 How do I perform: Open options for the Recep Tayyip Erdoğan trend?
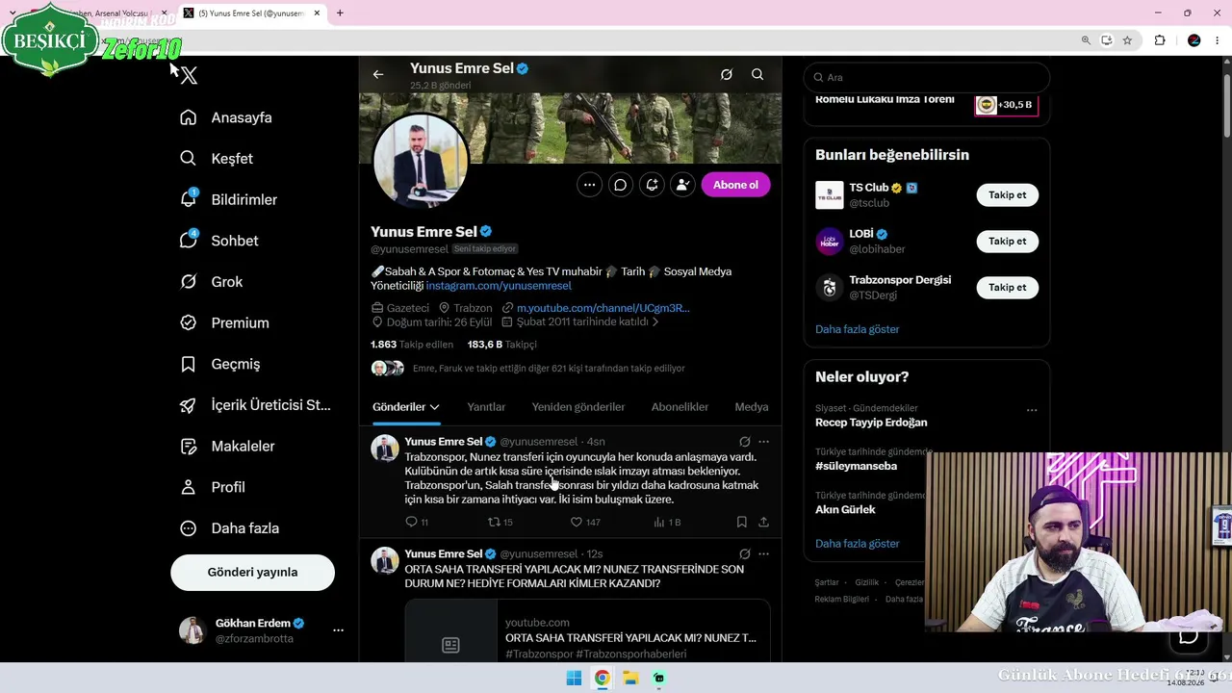click(1032, 410)
